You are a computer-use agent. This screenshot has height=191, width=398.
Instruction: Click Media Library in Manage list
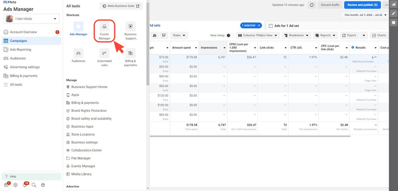[81, 174]
